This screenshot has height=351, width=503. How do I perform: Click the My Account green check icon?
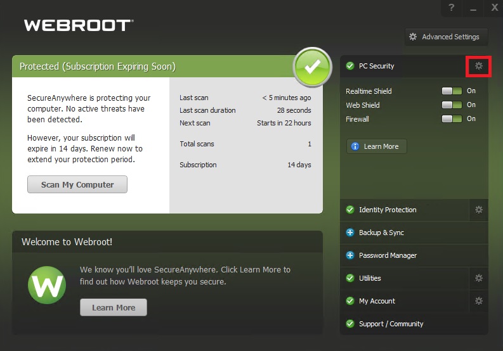click(350, 301)
